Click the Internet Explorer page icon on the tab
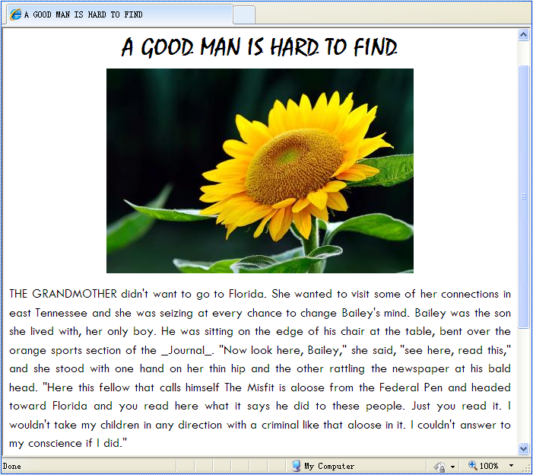 point(16,14)
